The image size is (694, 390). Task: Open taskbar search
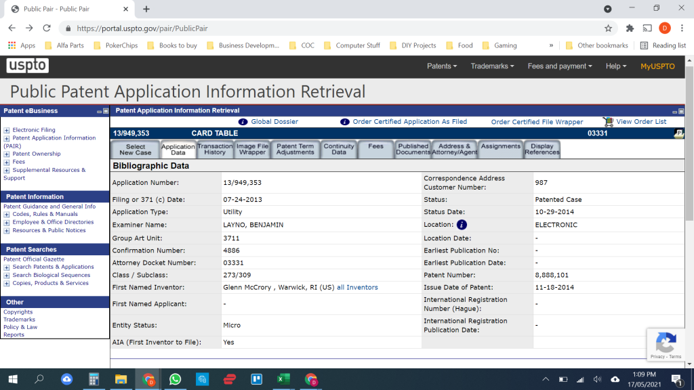pyautogui.click(x=39, y=379)
